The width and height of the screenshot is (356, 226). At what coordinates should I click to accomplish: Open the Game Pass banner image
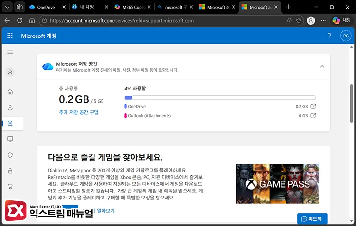pyautogui.click(x=278, y=184)
